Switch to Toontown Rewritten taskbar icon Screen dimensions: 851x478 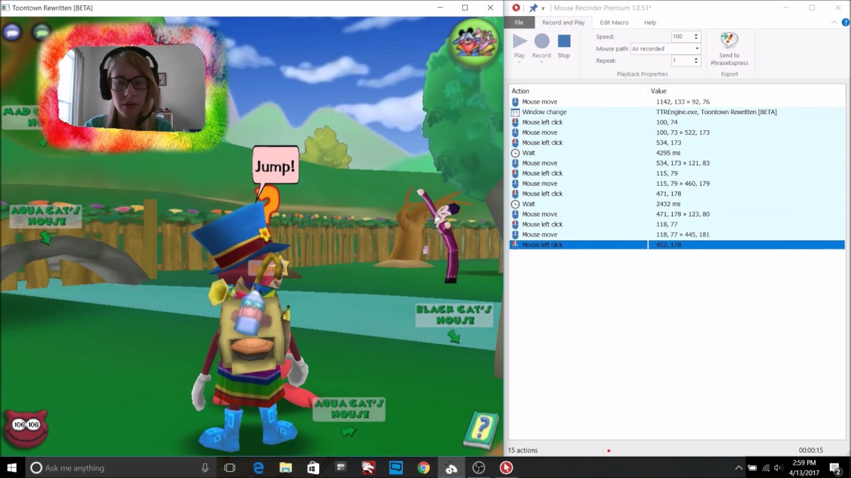pos(451,467)
